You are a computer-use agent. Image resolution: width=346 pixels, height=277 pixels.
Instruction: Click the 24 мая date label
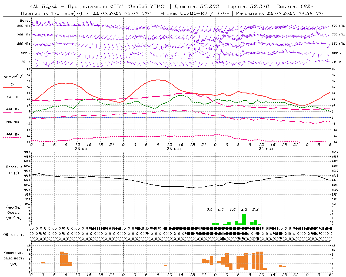pos(266,149)
